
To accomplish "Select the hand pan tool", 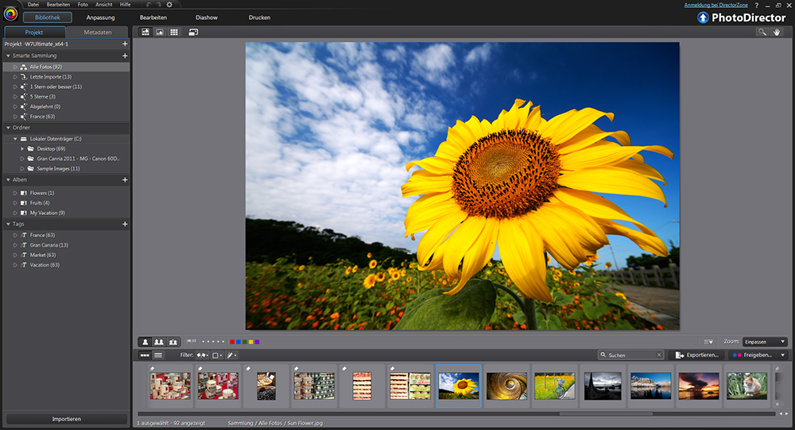I will [x=777, y=32].
